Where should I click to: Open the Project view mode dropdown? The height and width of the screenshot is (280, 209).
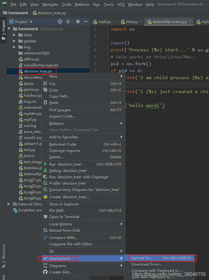(31, 21)
